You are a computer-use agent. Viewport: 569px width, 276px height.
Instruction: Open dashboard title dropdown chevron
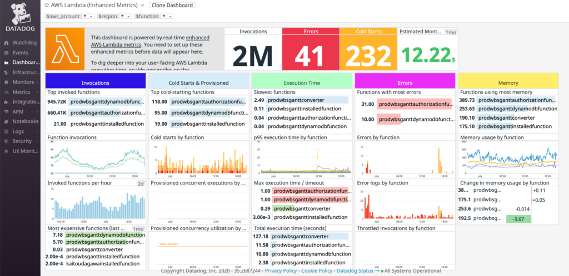pyautogui.click(x=142, y=6)
